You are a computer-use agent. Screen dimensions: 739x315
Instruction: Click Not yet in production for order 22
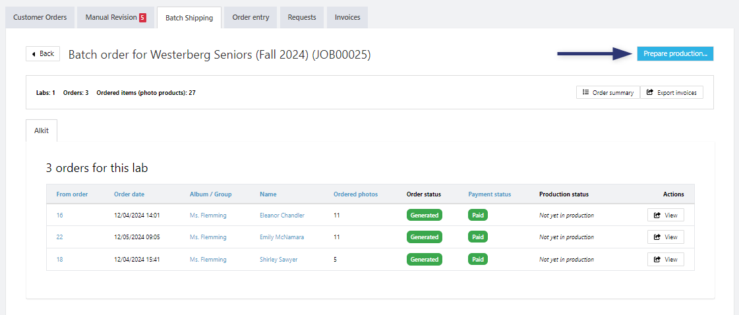(x=566, y=237)
